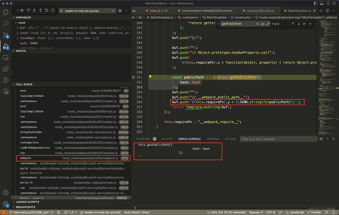Click the Step Over debug icon

click(x=29, y=10)
